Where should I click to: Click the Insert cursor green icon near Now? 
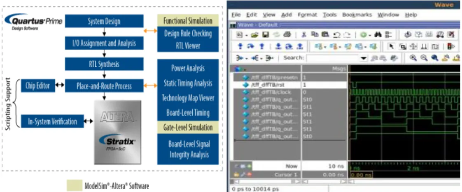point(249,166)
